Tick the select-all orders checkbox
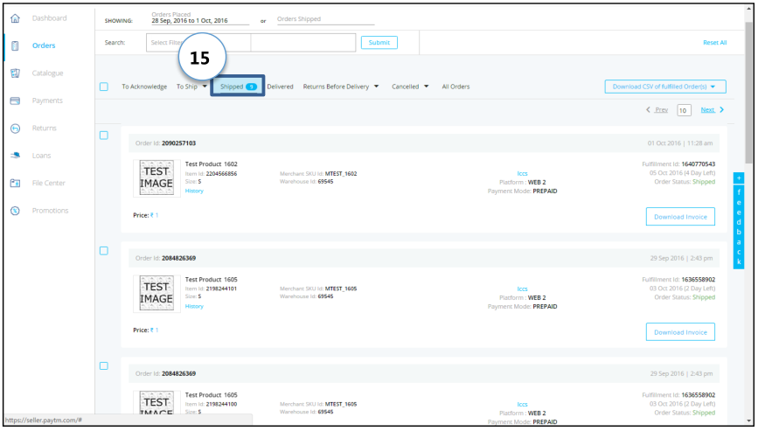This screenshot has height=431, width=758. click(104, 87)
